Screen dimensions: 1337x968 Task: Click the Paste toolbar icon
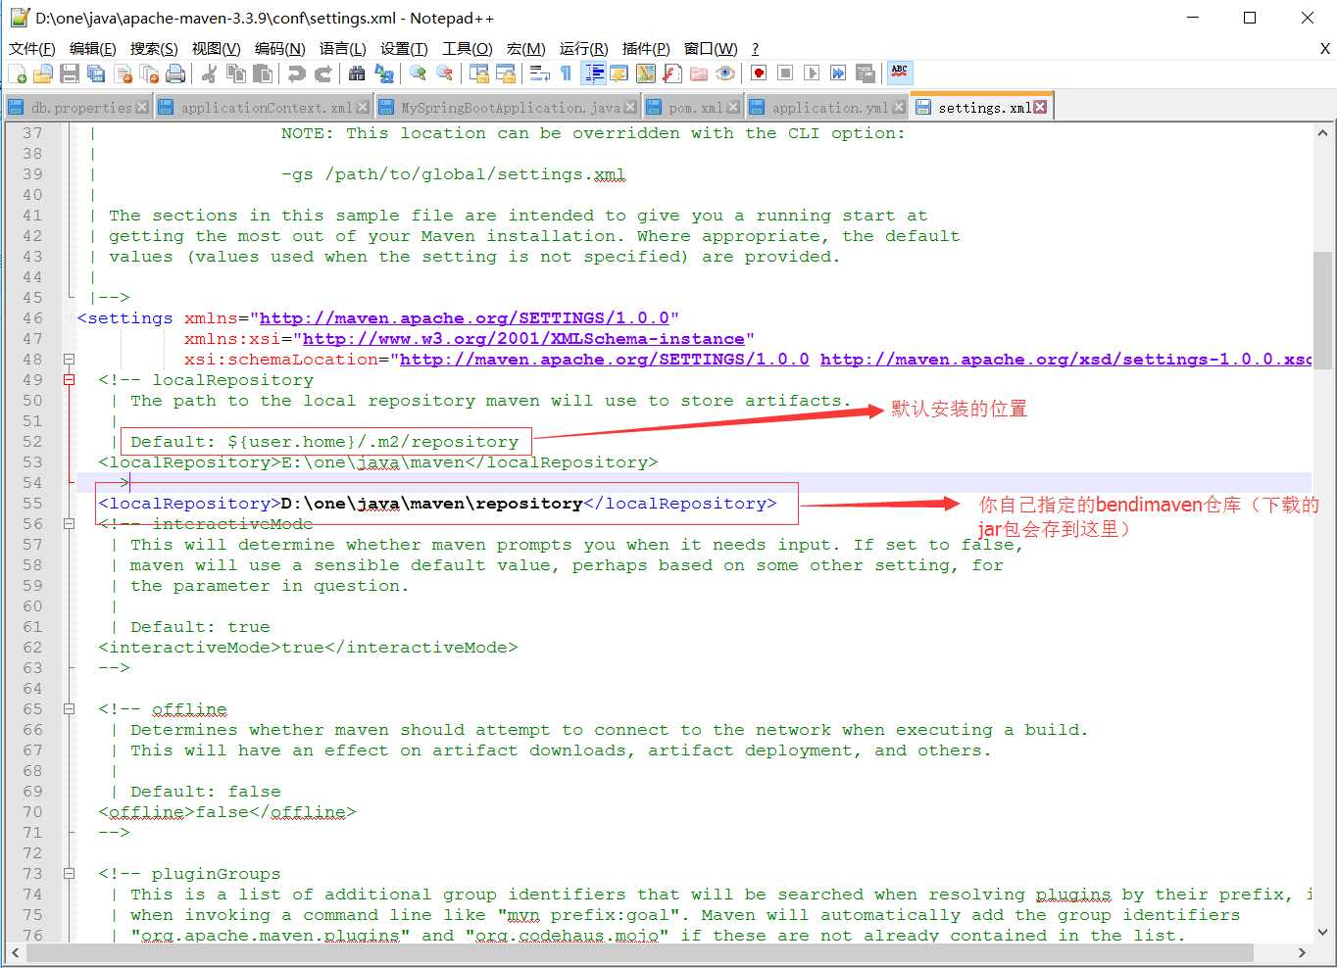pos(262,73)
